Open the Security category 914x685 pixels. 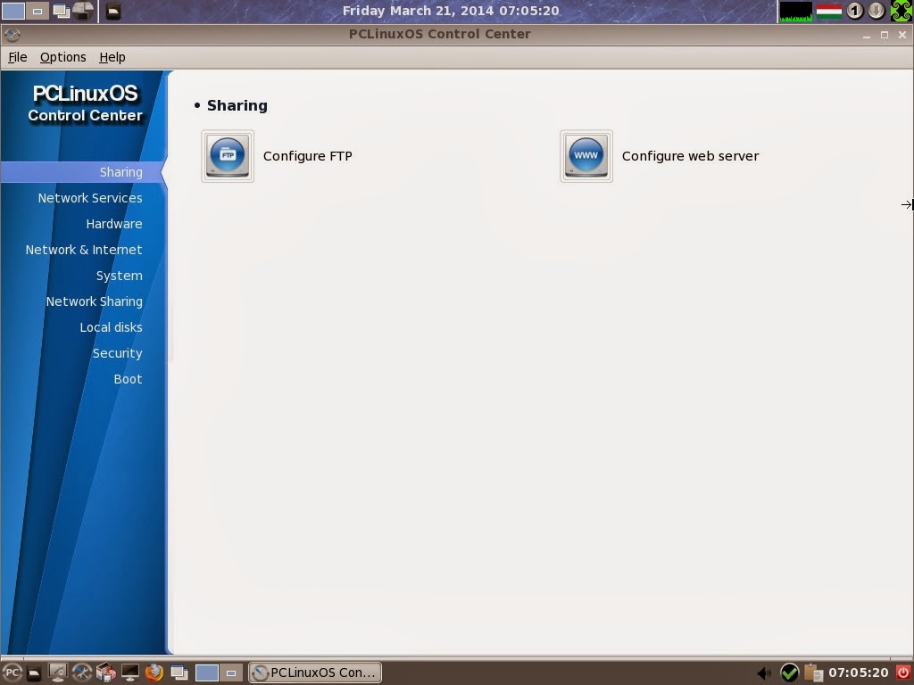pyautogui.click(x=118, y=353)
